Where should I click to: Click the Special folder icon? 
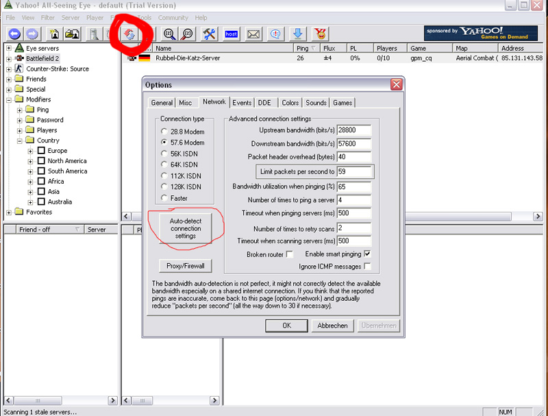pyautogui.click(x=19, y=89)
